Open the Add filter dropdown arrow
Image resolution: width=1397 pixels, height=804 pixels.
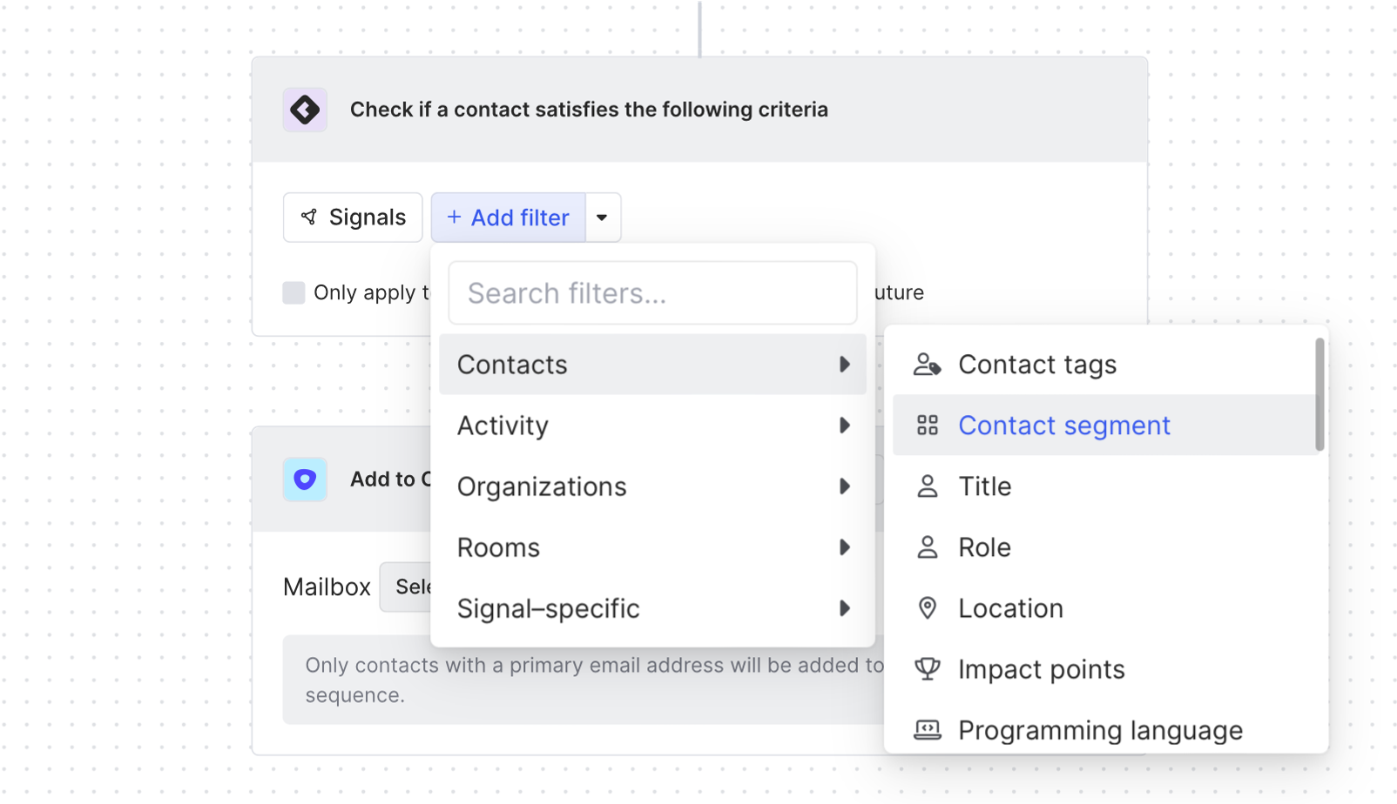click(x=602, y=218)
